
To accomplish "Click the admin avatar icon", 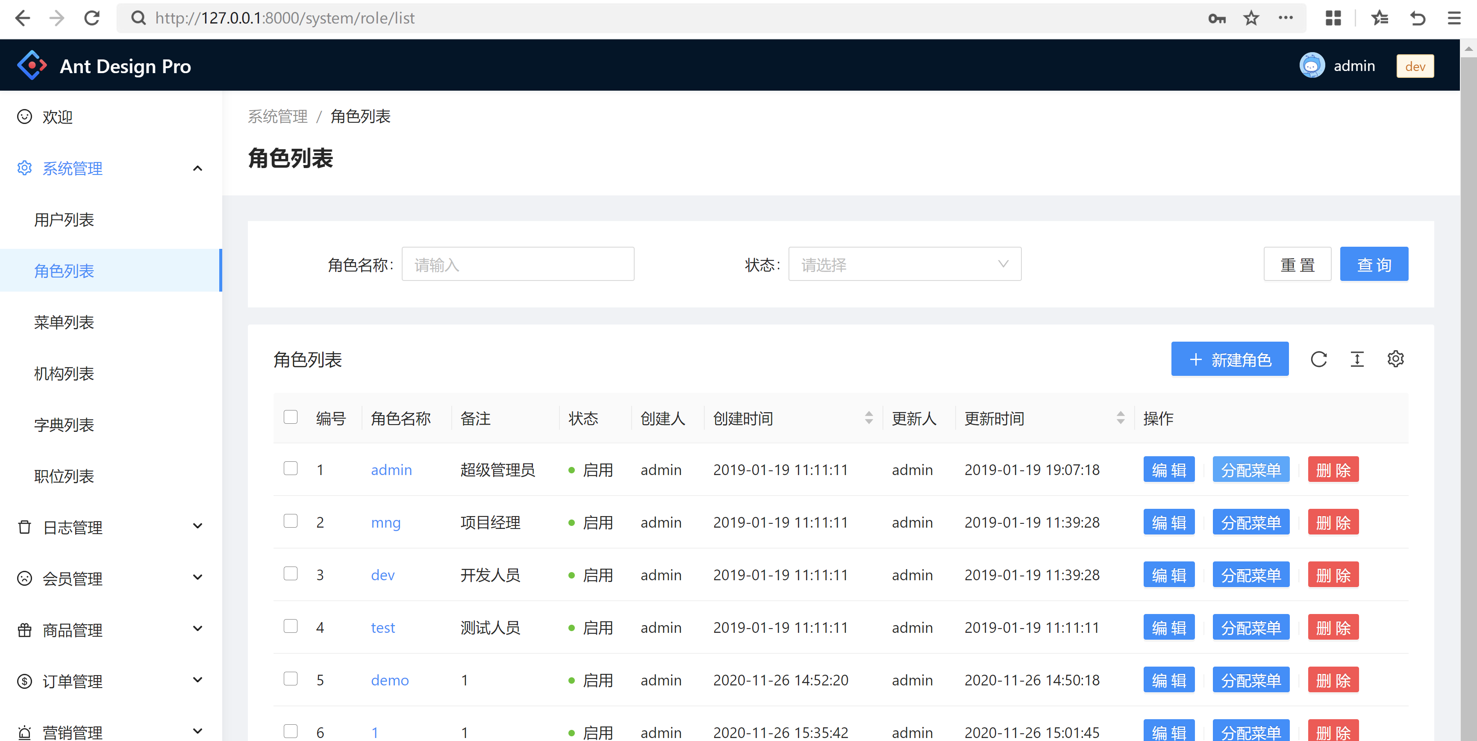I will (1311, 65).
